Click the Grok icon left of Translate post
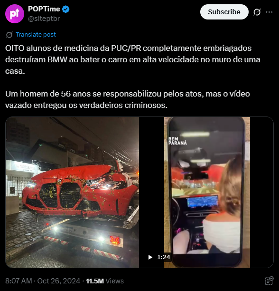Viewport: 279px width, 291px height. click(9, 35)
